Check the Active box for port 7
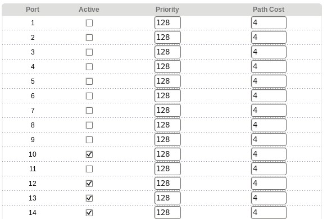The width and height of the screenshot is (327, 219). coord(89,111)
